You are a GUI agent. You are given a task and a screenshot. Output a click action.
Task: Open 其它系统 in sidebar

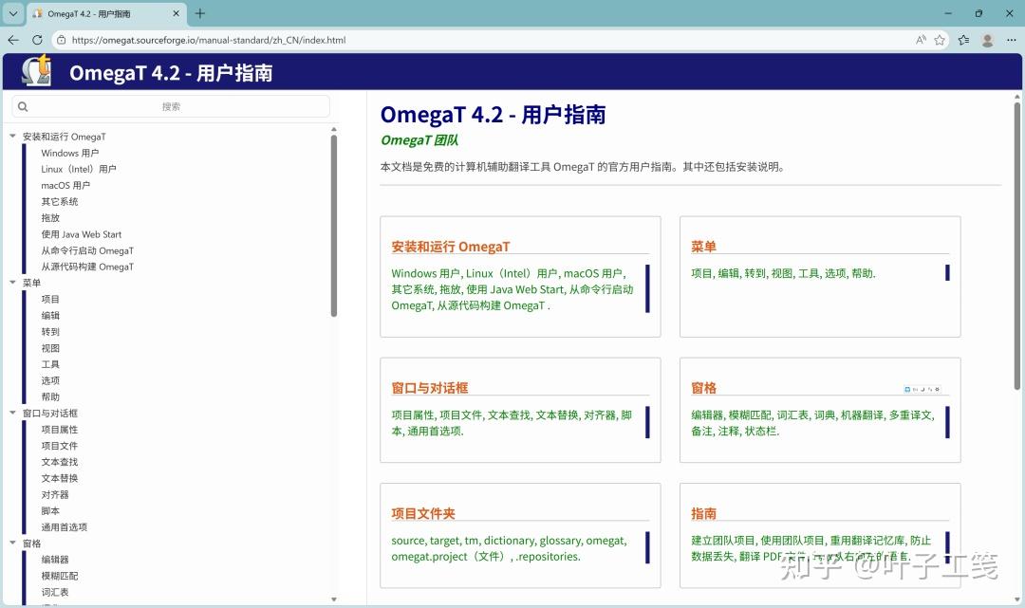[60, 202]
